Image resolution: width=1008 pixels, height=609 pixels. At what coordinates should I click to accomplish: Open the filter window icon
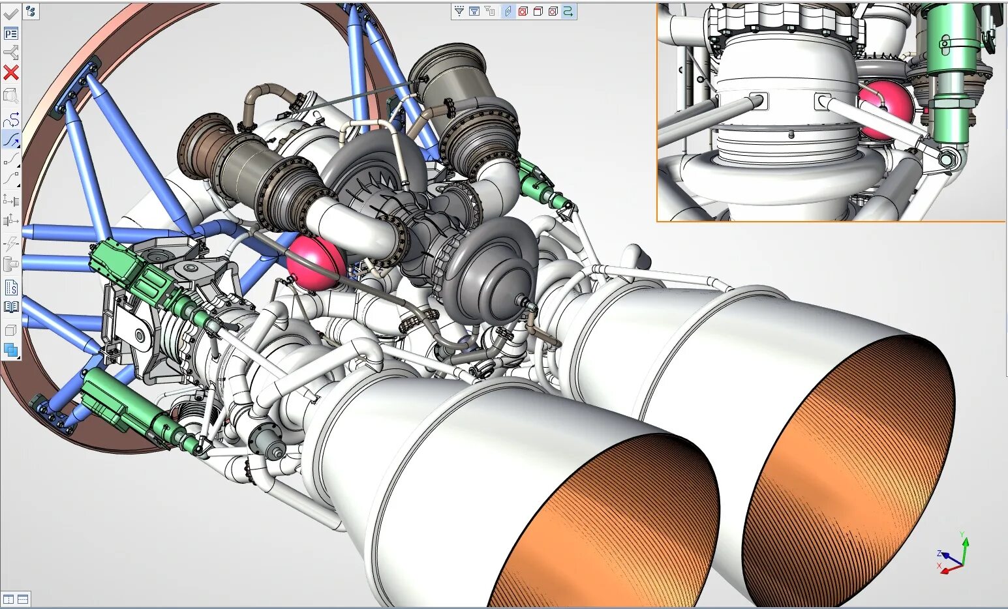[474, 11]
